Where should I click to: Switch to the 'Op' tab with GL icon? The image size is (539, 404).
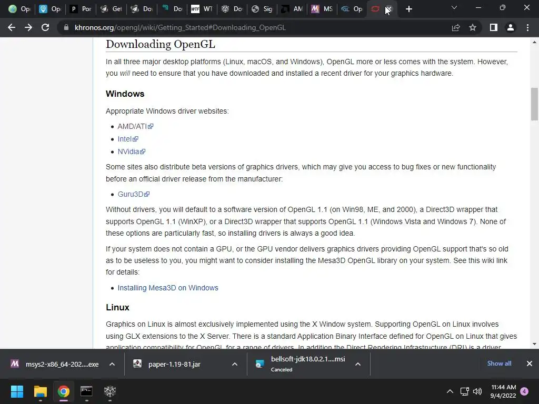pos(352,9)
